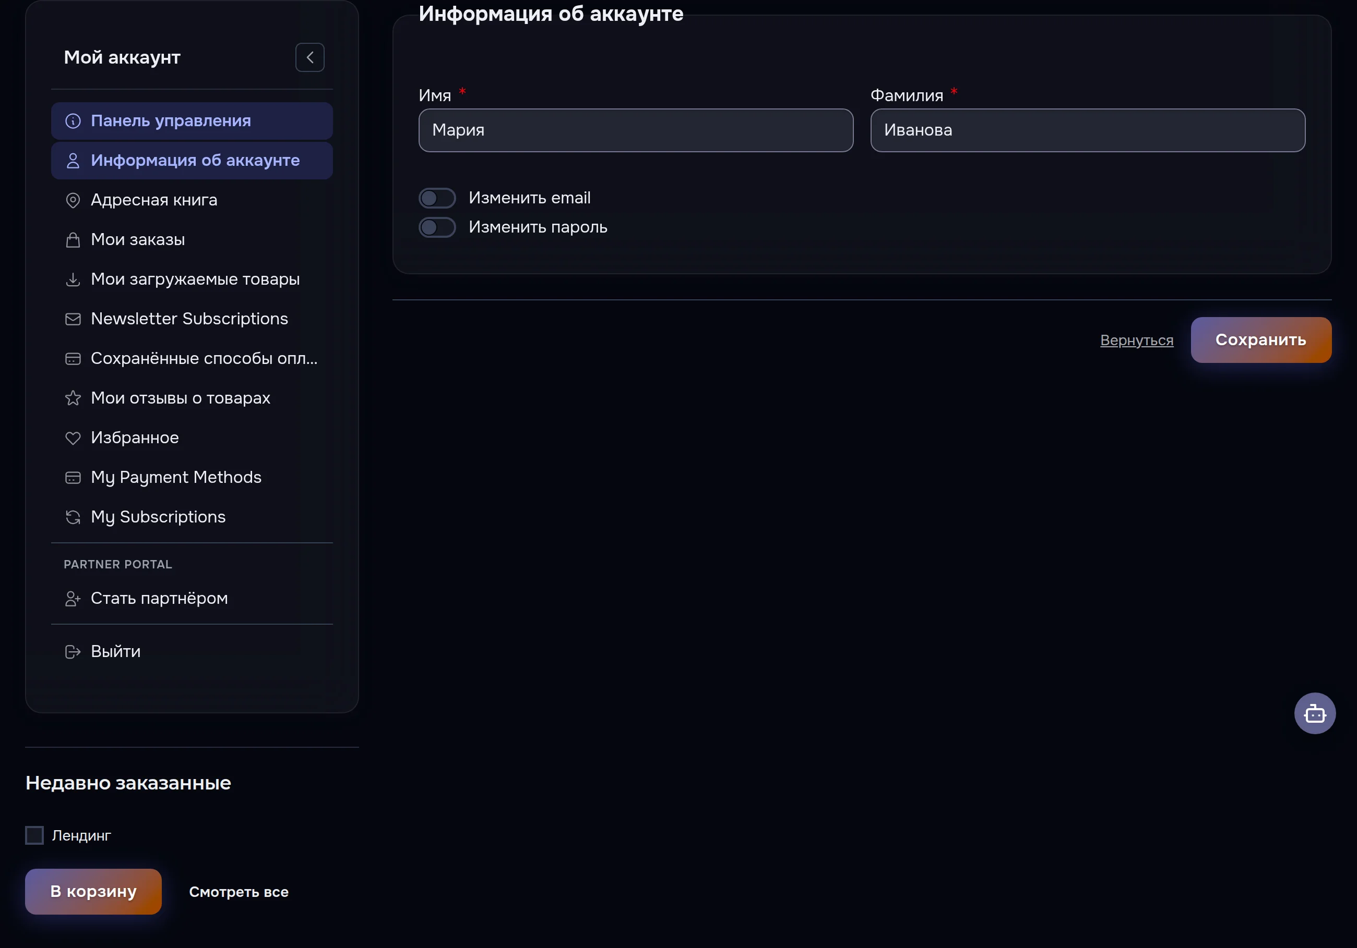1357x948 pixels.
Task: Click the info icon beside Панель управления
Action: click(73, 121)
